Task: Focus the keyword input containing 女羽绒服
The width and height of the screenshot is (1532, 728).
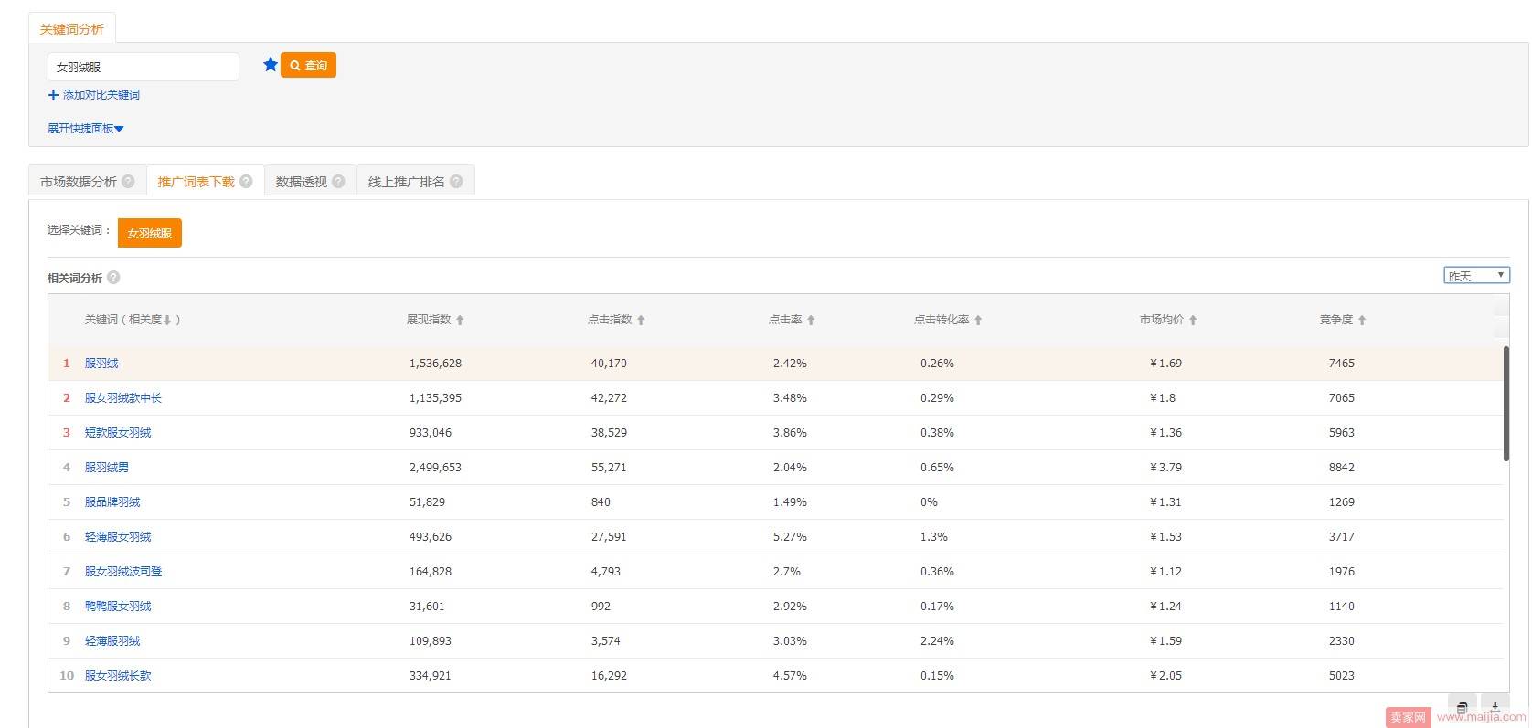Action: [x=144, y=67]
